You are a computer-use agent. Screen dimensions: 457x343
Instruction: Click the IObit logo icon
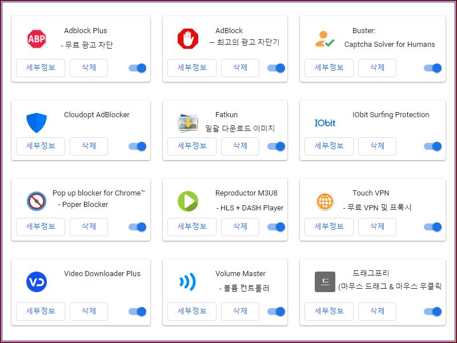325,123
